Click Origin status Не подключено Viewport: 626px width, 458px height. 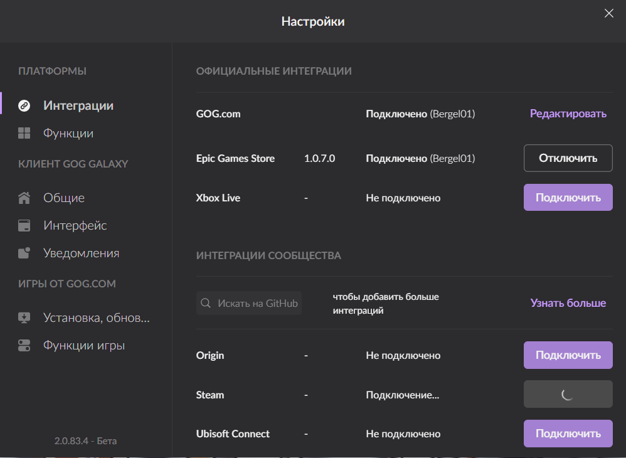pyautogui.click(x=403, y=355)
